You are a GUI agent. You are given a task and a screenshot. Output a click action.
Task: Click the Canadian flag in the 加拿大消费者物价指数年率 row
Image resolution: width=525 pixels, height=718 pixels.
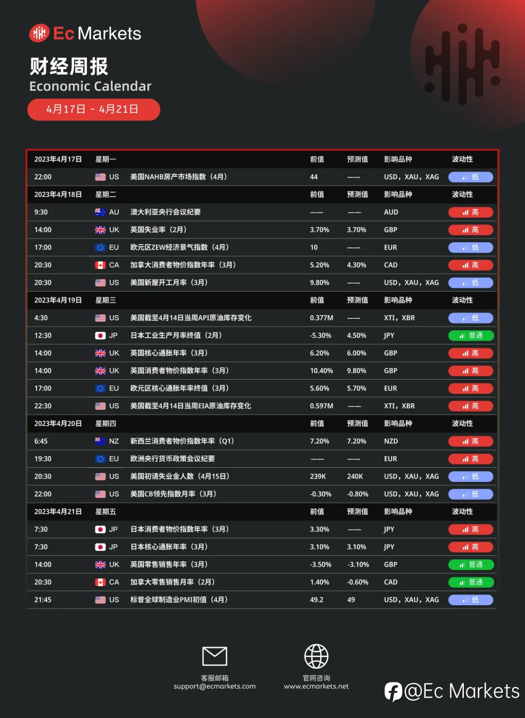(100, 265)
